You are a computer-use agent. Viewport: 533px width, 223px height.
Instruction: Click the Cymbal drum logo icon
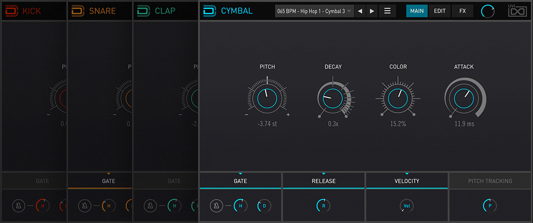click(210, 11)
